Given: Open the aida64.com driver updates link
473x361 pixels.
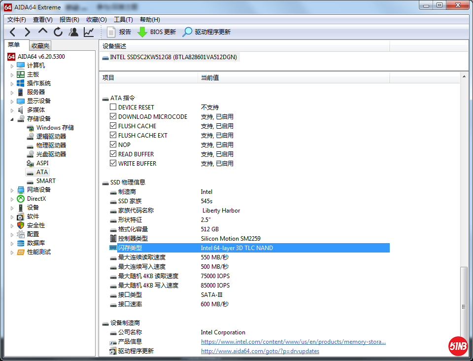Looking at the screenshot, I should click(260, 351).
